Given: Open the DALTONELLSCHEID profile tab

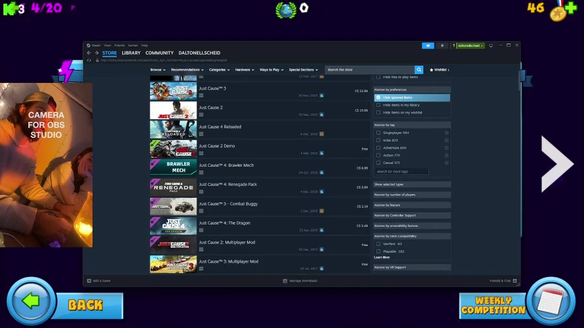Looking at the screenshot, I should click(x=199, y=53).
